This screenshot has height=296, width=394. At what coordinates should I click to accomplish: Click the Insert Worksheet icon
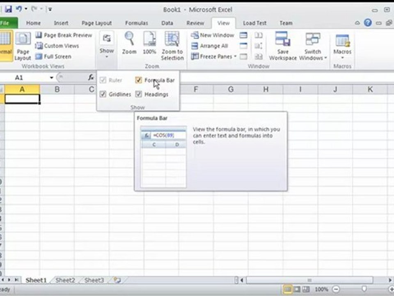117,280
